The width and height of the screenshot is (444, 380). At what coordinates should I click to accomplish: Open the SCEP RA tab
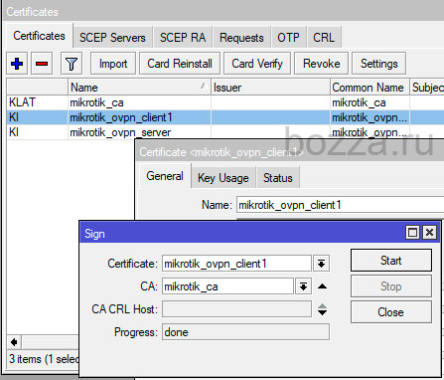coord(183,38)
